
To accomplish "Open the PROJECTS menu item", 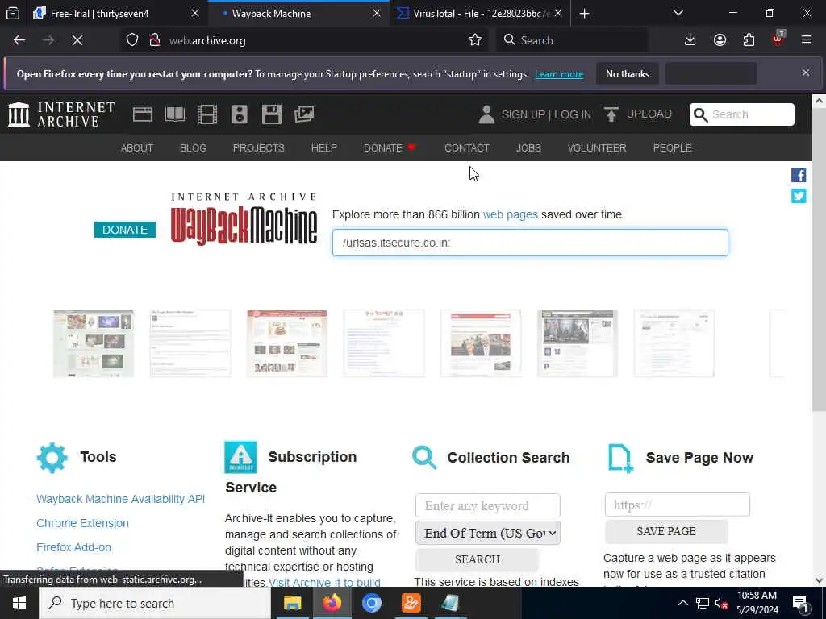I will [x=259, y=148].
